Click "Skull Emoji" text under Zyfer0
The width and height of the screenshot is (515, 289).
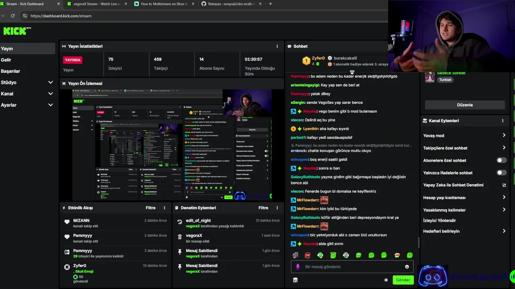click(84, 271)
